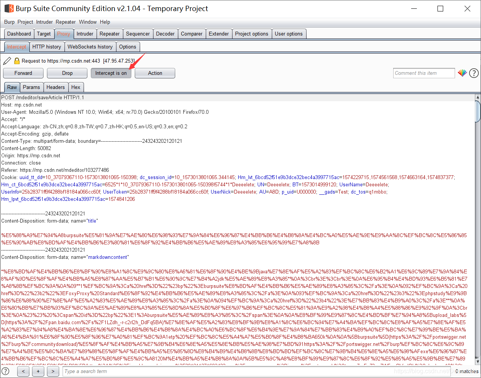Switch to the Hex view tab

point(76,87)
